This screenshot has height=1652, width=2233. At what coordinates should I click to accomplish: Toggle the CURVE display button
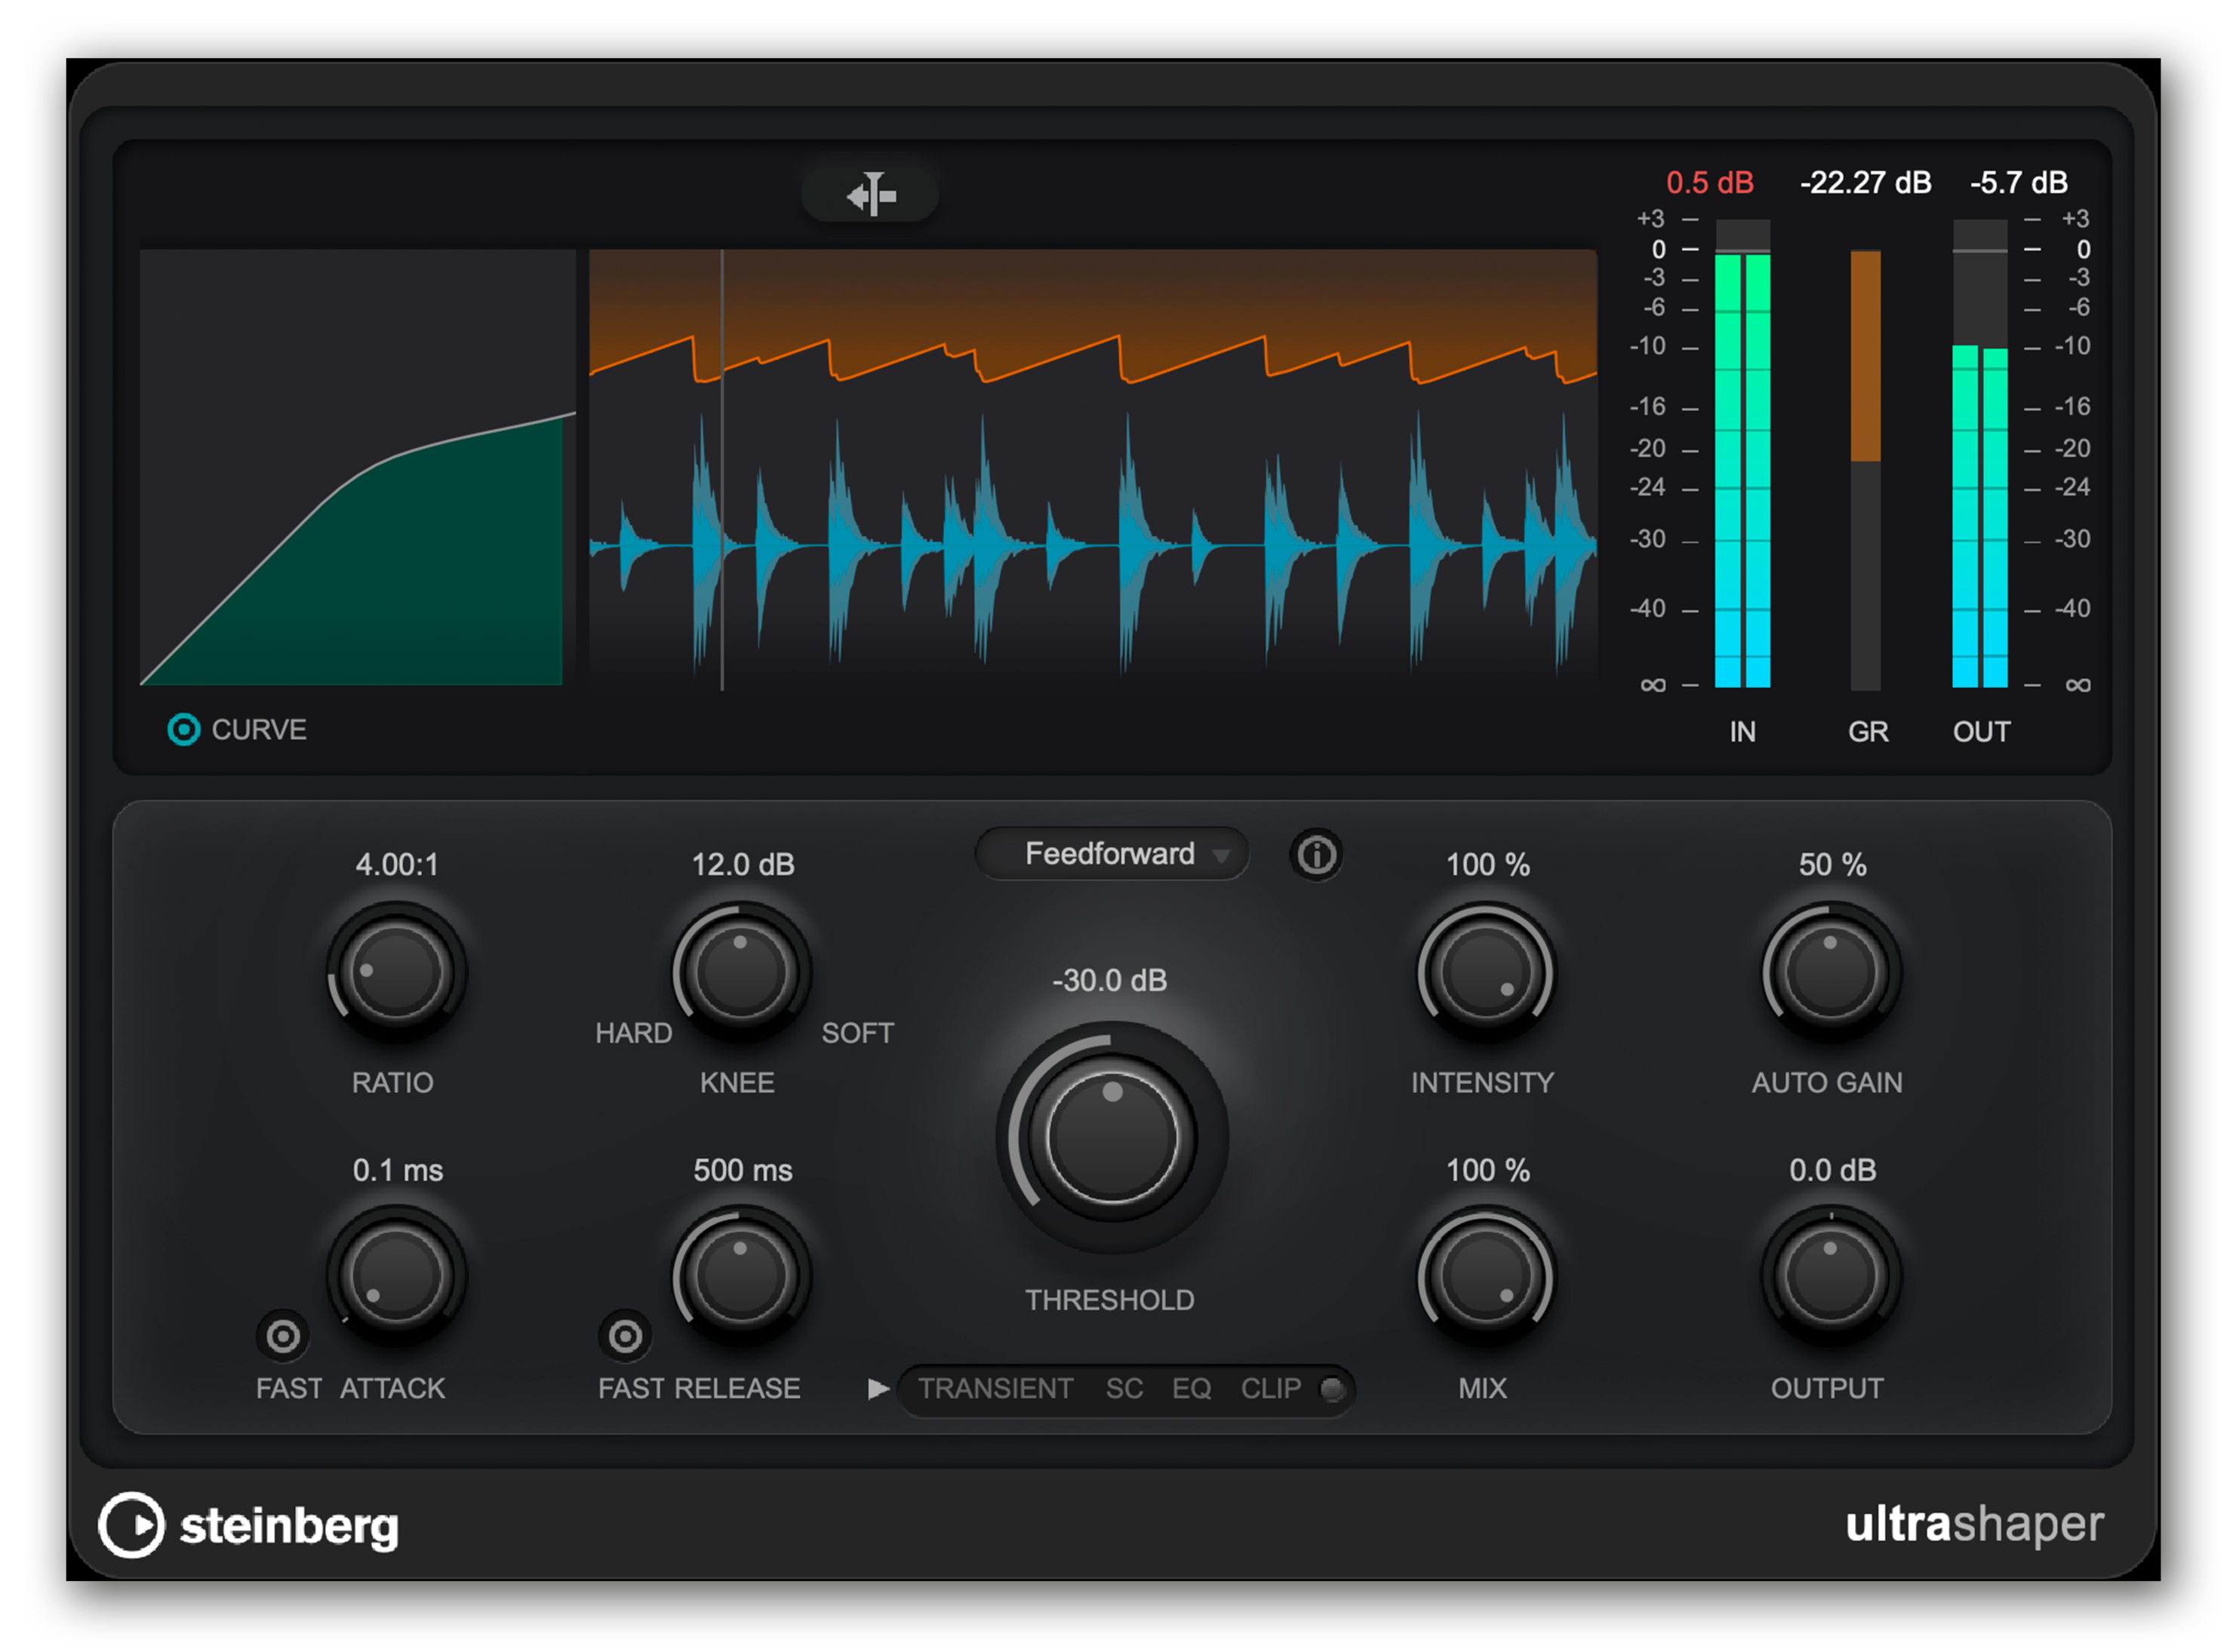tap(183, 730)
